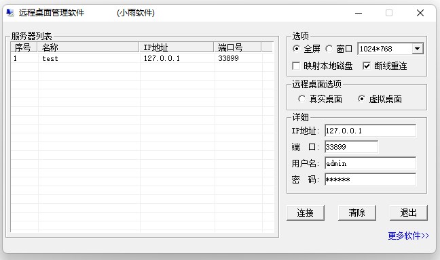Click the 名称 column header
This screenshot has height=260, width=440.
click(88, 47)
